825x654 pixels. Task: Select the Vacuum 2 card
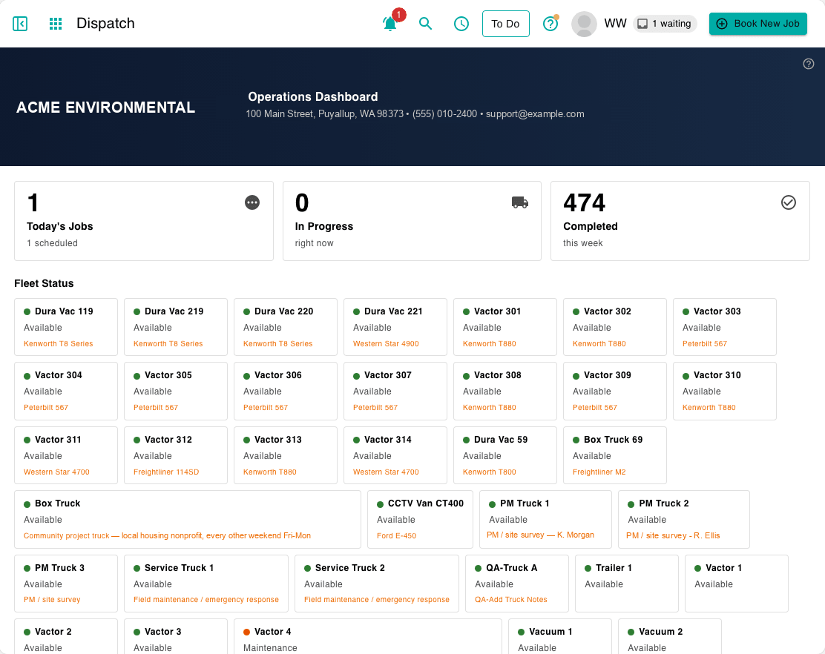click(670, 637)
